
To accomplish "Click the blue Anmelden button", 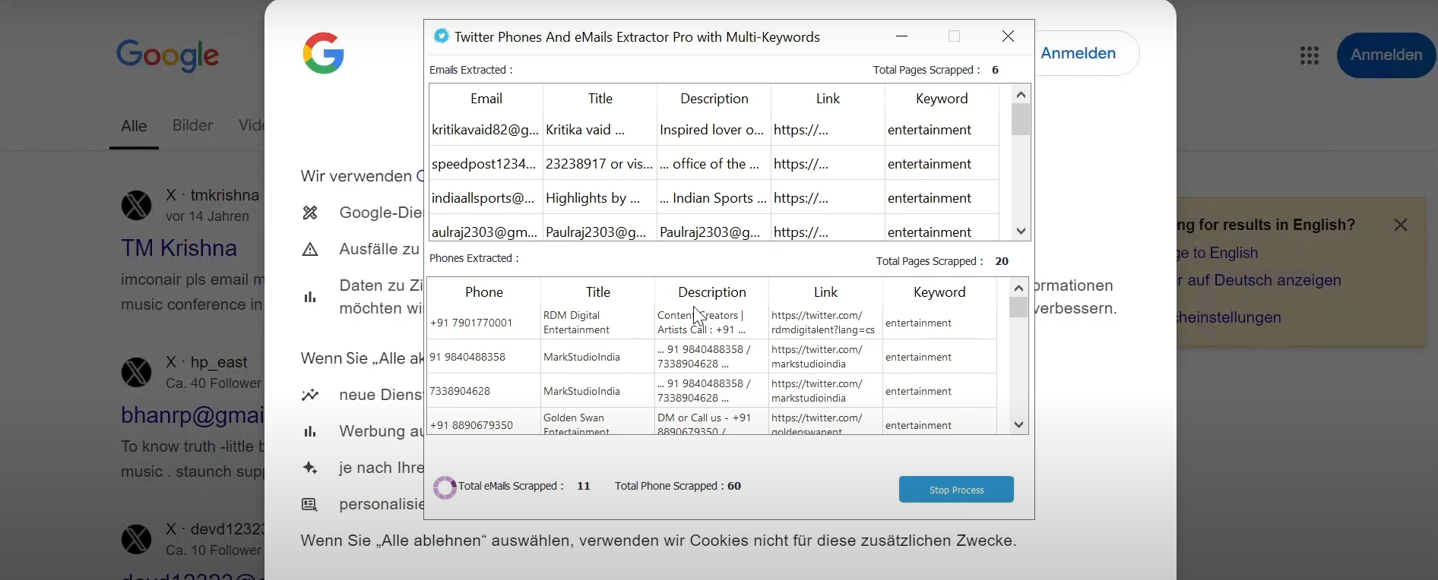I will pos(1386,55).
